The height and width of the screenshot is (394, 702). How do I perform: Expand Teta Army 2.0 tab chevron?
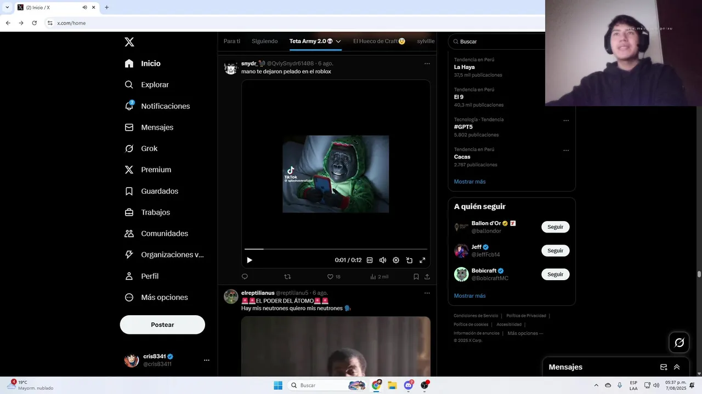coord(338,42)
